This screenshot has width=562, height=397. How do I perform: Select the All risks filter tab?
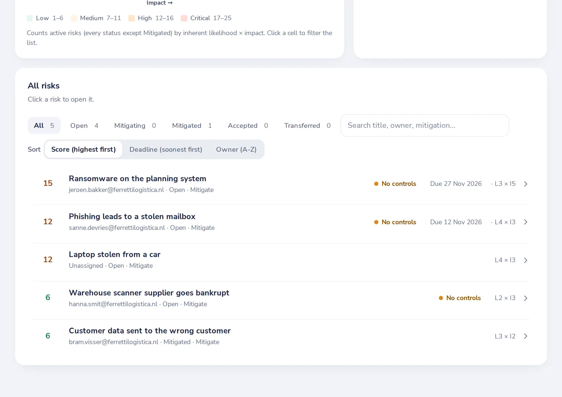click(44, 125)
